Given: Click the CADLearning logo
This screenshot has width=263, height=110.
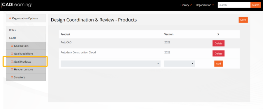Looking at the screenshot, I should tap(17, 5).
